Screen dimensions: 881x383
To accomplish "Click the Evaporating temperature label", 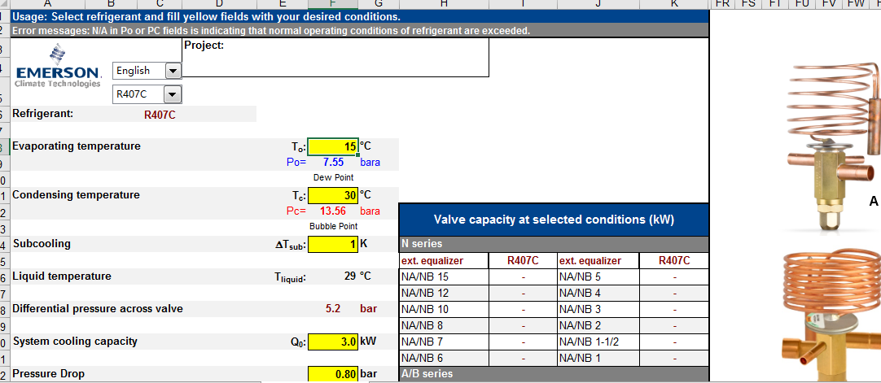I will click(x=77, y=146).
